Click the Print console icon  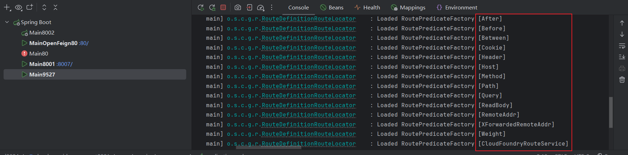[x=622, y=68]
